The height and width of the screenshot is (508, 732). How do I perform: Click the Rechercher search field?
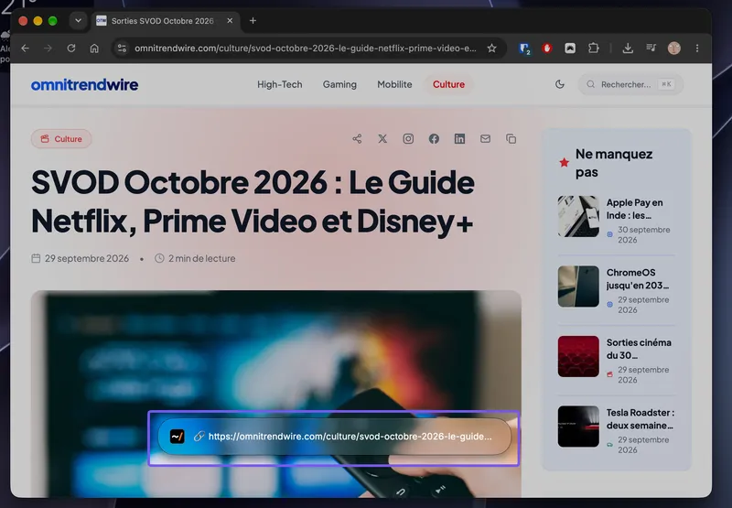[630, 84]
